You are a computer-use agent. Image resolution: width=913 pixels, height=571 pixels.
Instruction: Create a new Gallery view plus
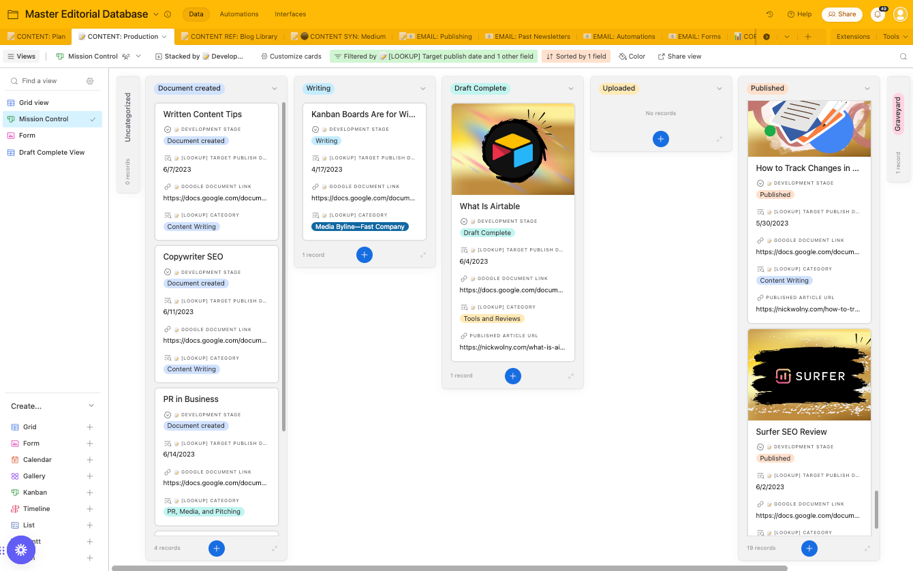point(90,476)
